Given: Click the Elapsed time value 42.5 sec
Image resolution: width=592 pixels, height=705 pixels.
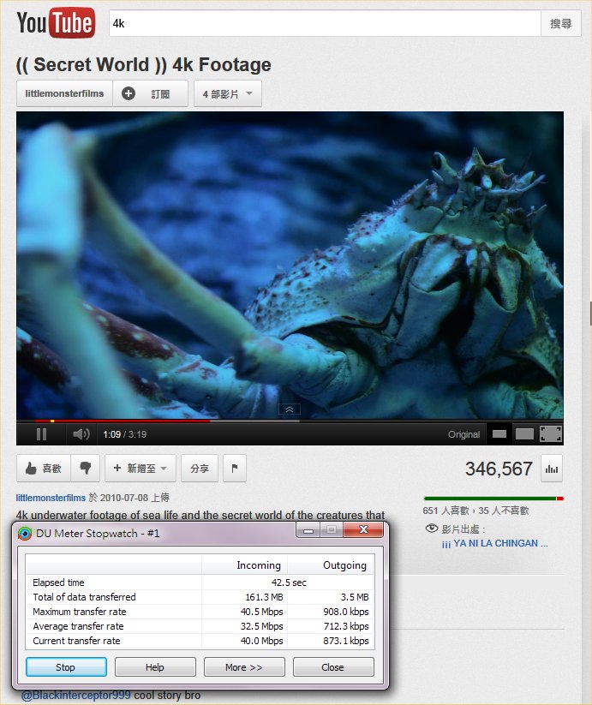Looking at the screenshot, I should [x=289, y=583].
